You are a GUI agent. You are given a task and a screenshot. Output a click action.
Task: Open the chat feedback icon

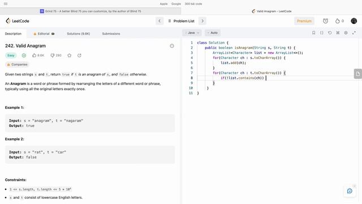(350, 191)
